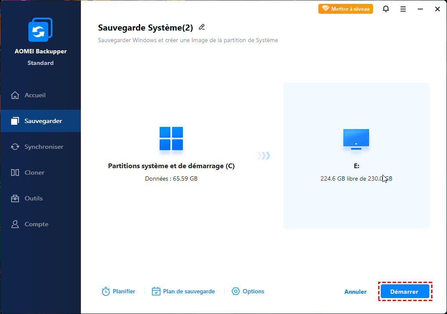Click the AOMEI Backupper title text
447x314 pixels.
coord(40,51)
